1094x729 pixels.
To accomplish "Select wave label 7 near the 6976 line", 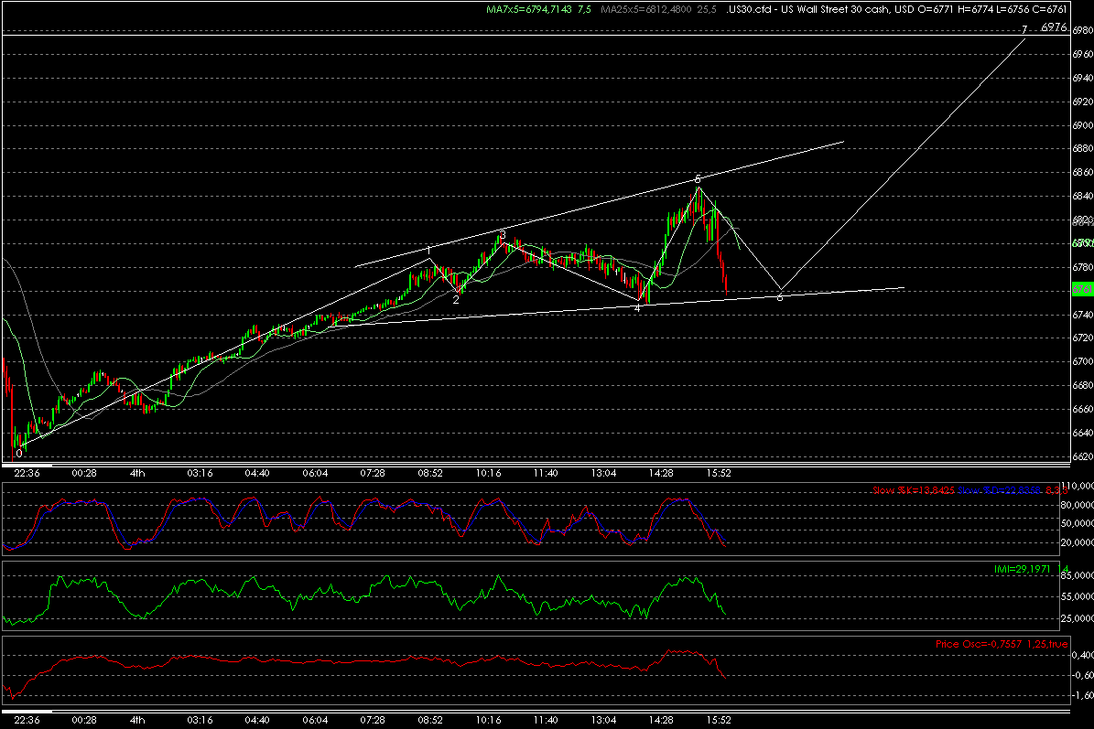I will (1024, 29).
